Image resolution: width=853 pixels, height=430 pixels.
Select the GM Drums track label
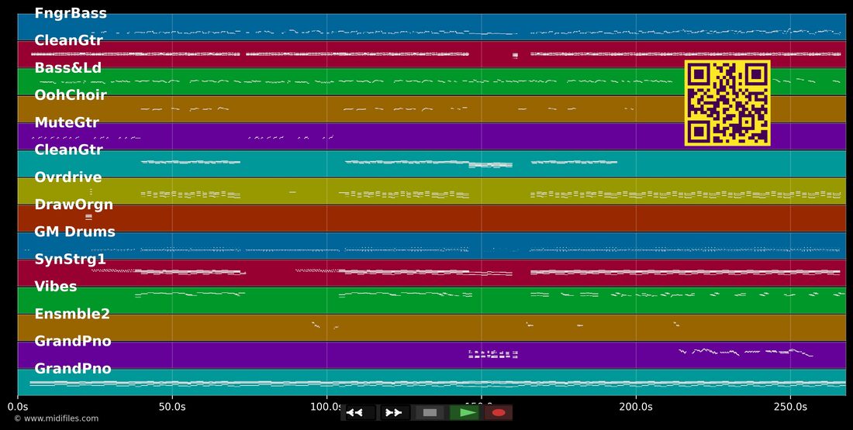(75, 232)
